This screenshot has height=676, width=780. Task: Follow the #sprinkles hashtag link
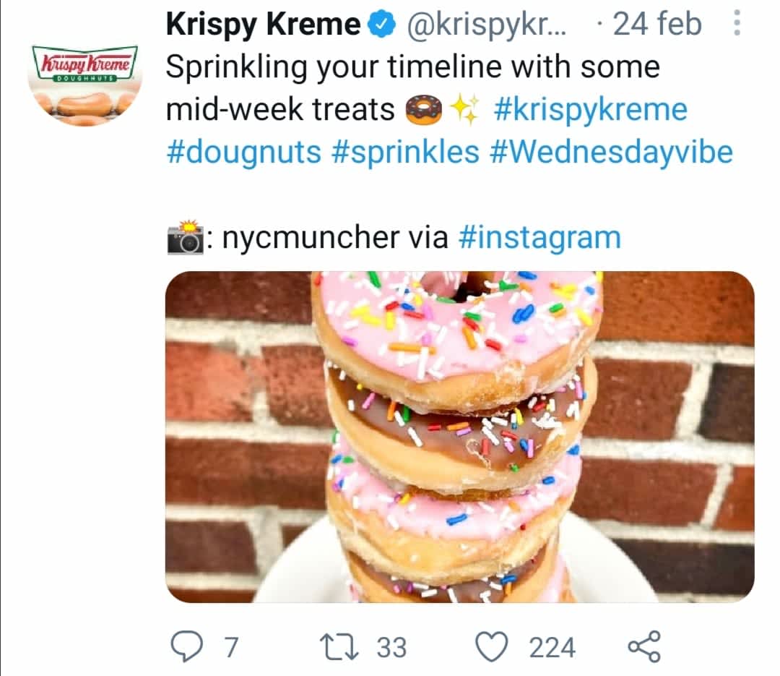(406, 152)
